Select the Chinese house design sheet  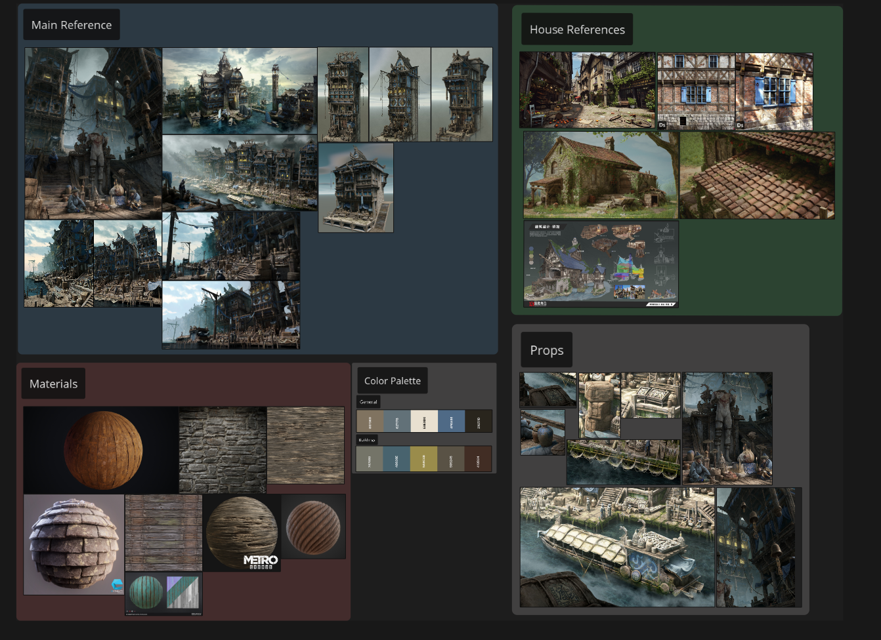pyautogui.click(x=601, y=264)
